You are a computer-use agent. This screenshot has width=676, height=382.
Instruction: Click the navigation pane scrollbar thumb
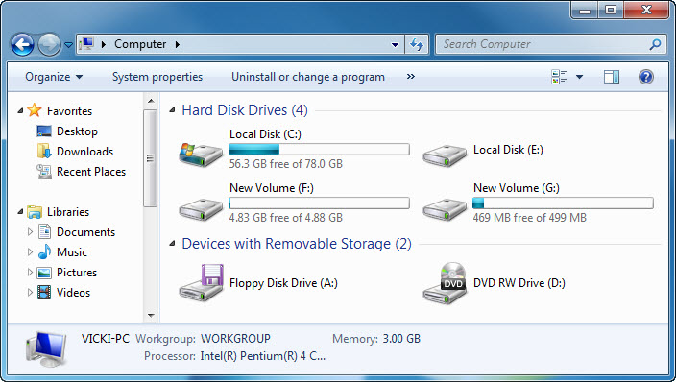click(x=151, y=158)
